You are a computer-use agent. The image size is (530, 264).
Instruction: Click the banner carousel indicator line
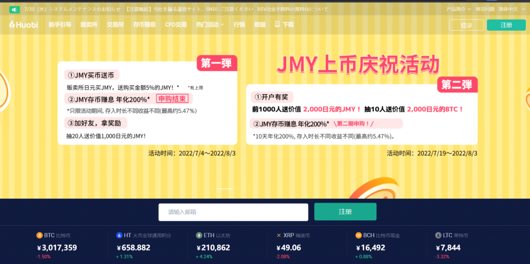[x=225, y=188]
